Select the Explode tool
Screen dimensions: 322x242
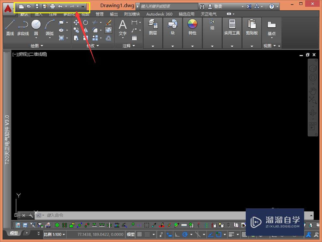(108, 30)
